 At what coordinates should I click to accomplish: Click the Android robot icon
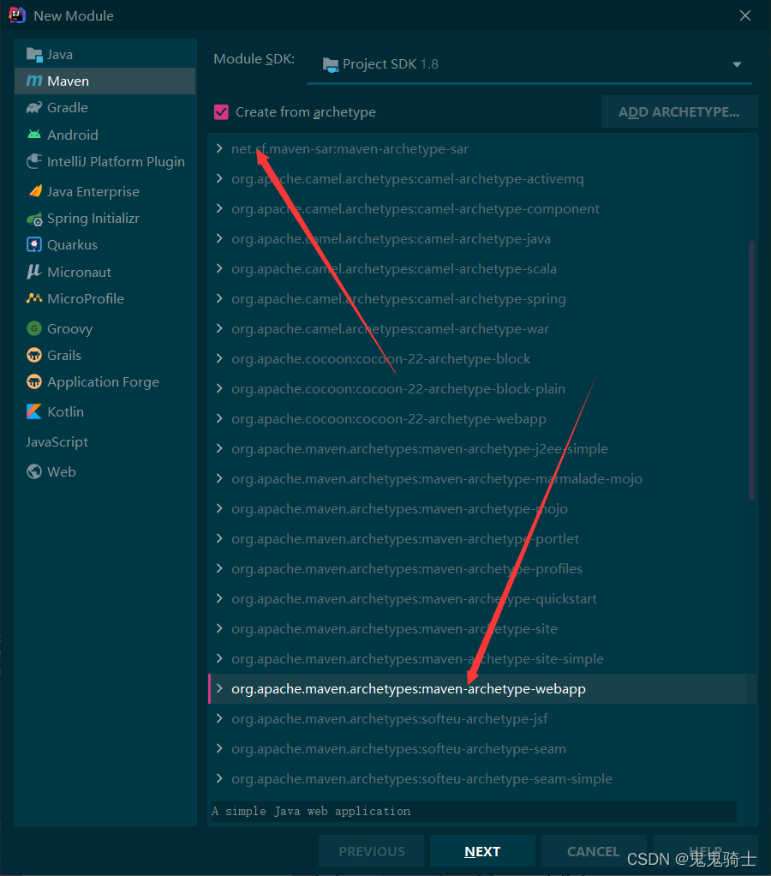coord(34,135)
